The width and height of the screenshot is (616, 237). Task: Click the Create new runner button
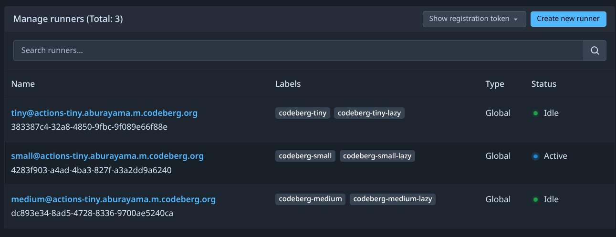coord(568,19)
